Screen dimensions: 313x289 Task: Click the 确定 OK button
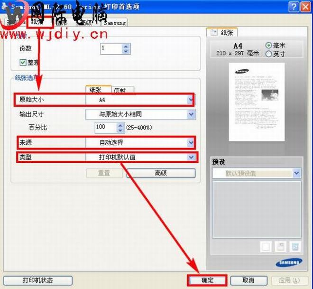pyautogui.click(x=207, y=280)
